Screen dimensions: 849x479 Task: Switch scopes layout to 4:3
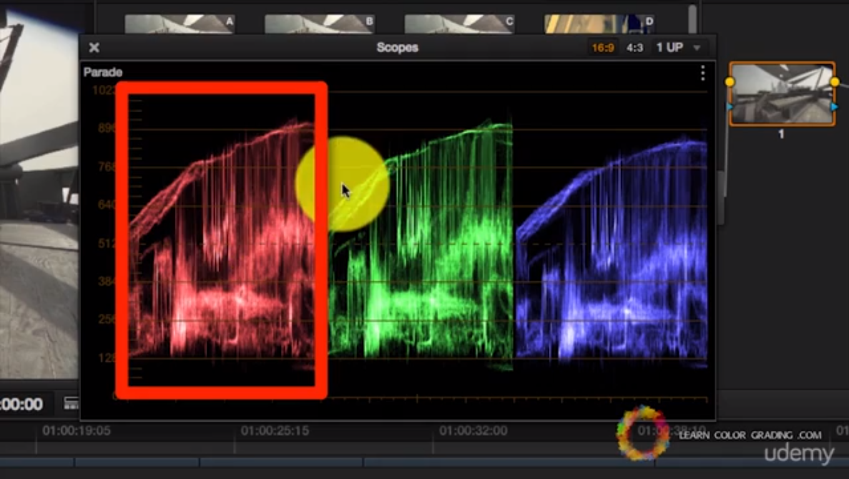pos(634,47)
